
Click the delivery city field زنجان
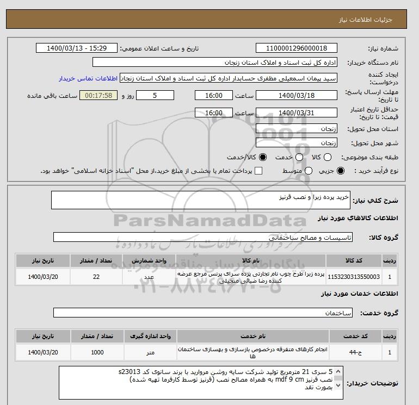[x=297, y=142]
